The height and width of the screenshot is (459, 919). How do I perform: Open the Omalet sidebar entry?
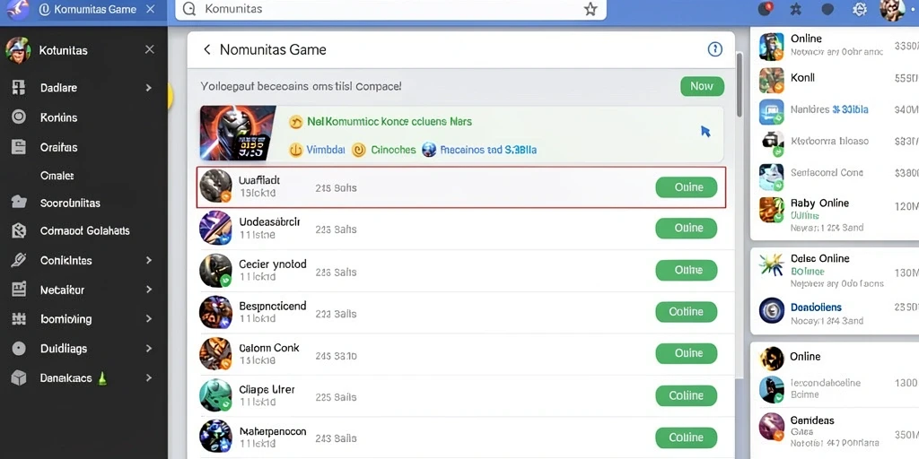coord(57,176)
